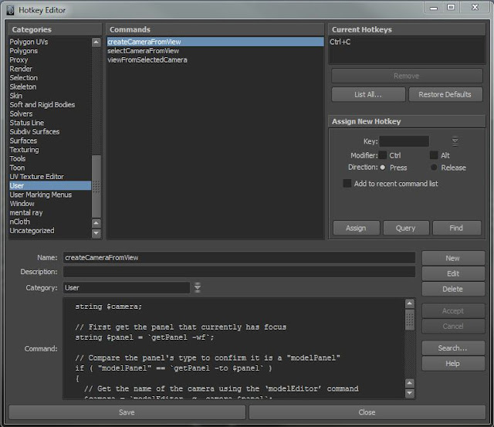The image size is (494, 427).
Task: Select the Subdiv Surfaces category
Action: pyautogui.click(x=49, y=131)
